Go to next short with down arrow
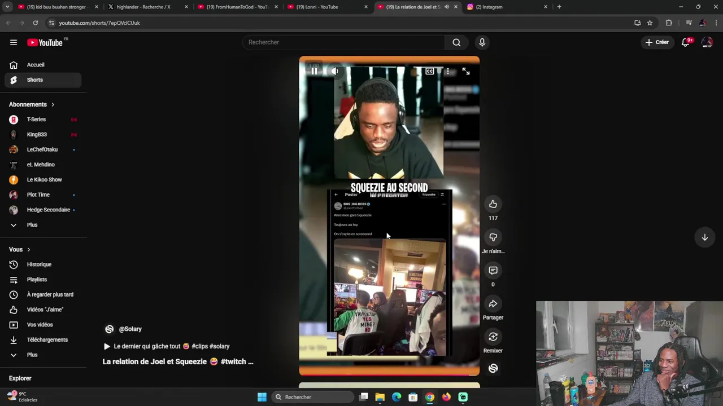The image size is (723, 406). point(704,237)
